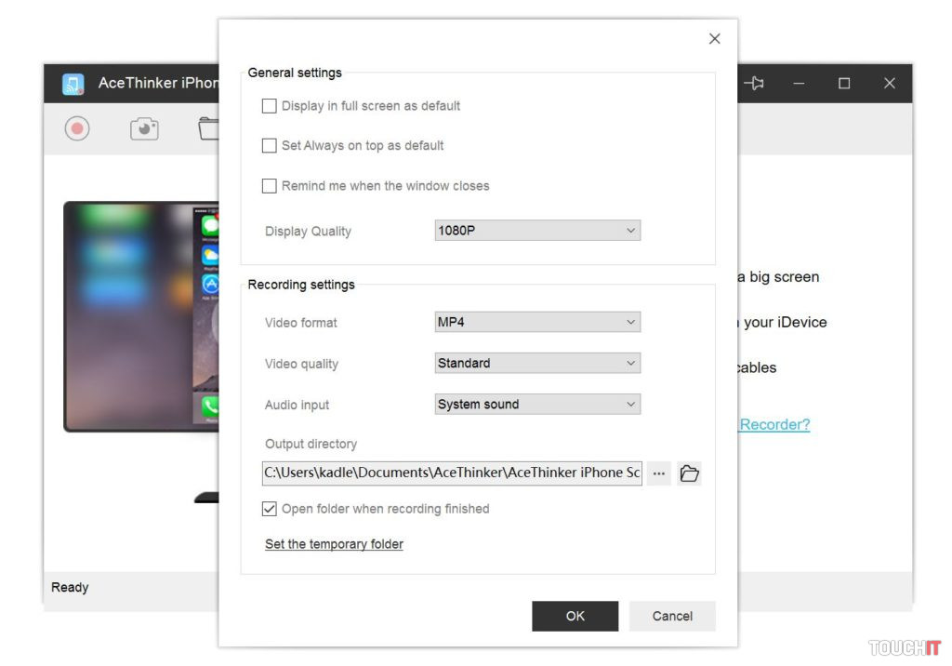Expand the Video quality Standard dropdown

coord(537,364)
